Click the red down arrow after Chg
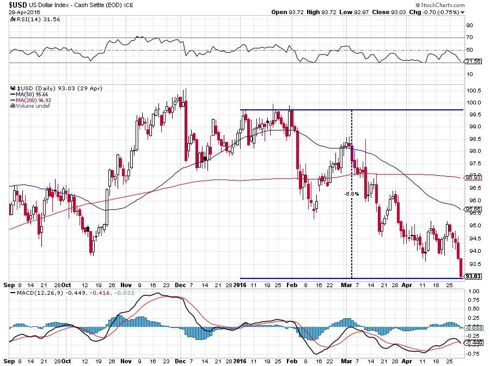 pyautogui.click(x=463, y=11)
